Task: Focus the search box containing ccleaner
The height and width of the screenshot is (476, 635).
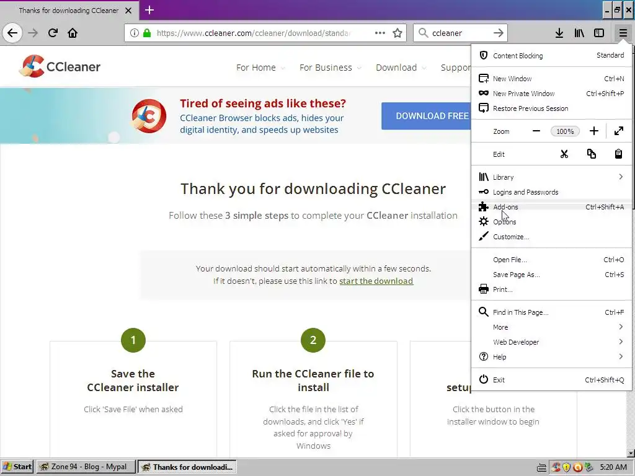Action: pos(460,33)
